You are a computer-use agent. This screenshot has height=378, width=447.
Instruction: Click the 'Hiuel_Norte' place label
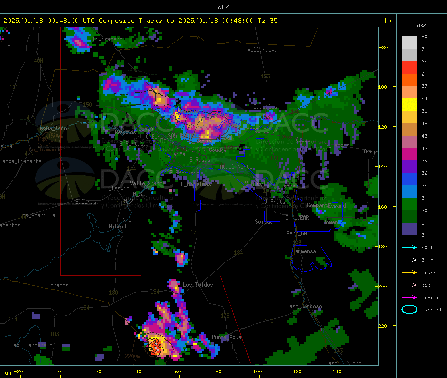[236, 167]
